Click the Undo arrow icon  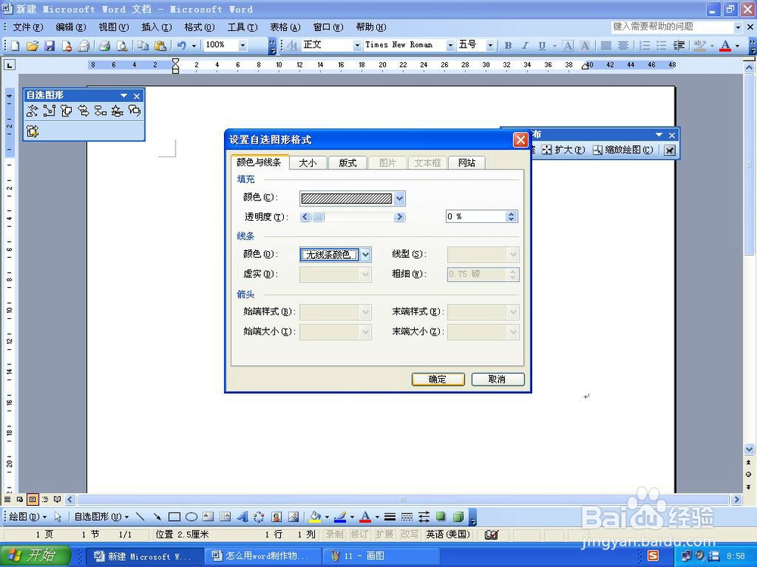(x=182, y=45)
